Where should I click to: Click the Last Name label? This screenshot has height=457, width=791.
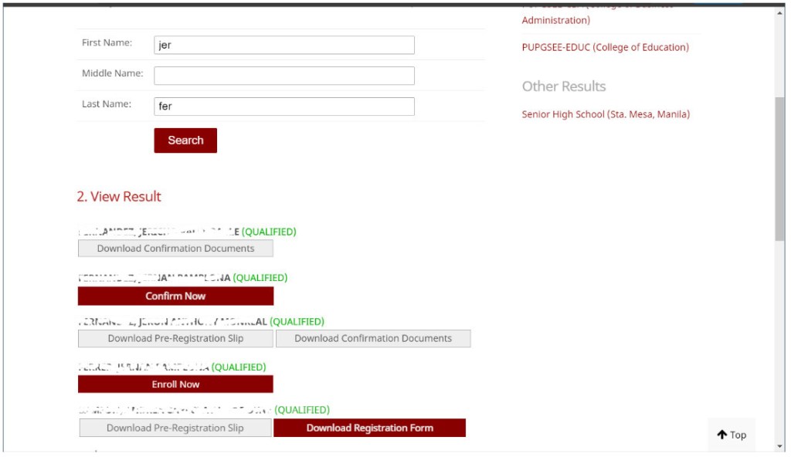(107, 103)
